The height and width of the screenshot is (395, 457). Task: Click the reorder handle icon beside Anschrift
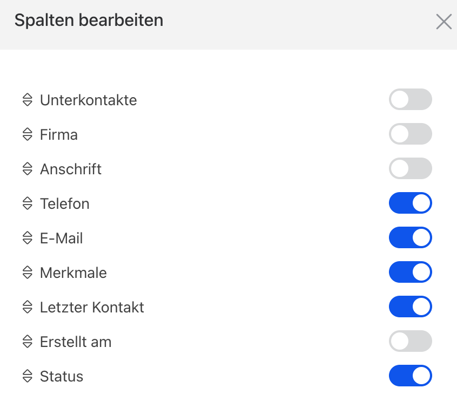coord(28,169)
